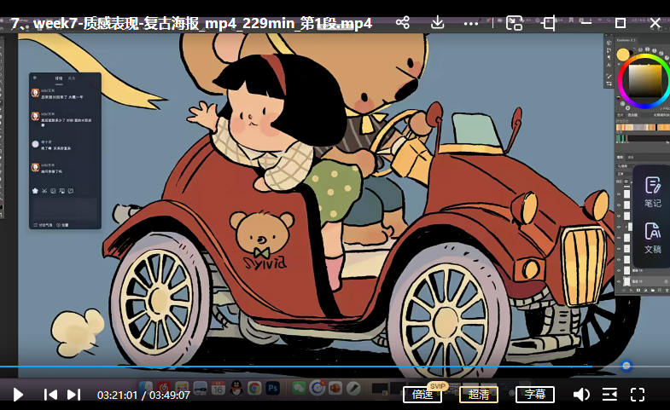670x410 pixels.
Task: Play the video
Action: coord(18,395)
